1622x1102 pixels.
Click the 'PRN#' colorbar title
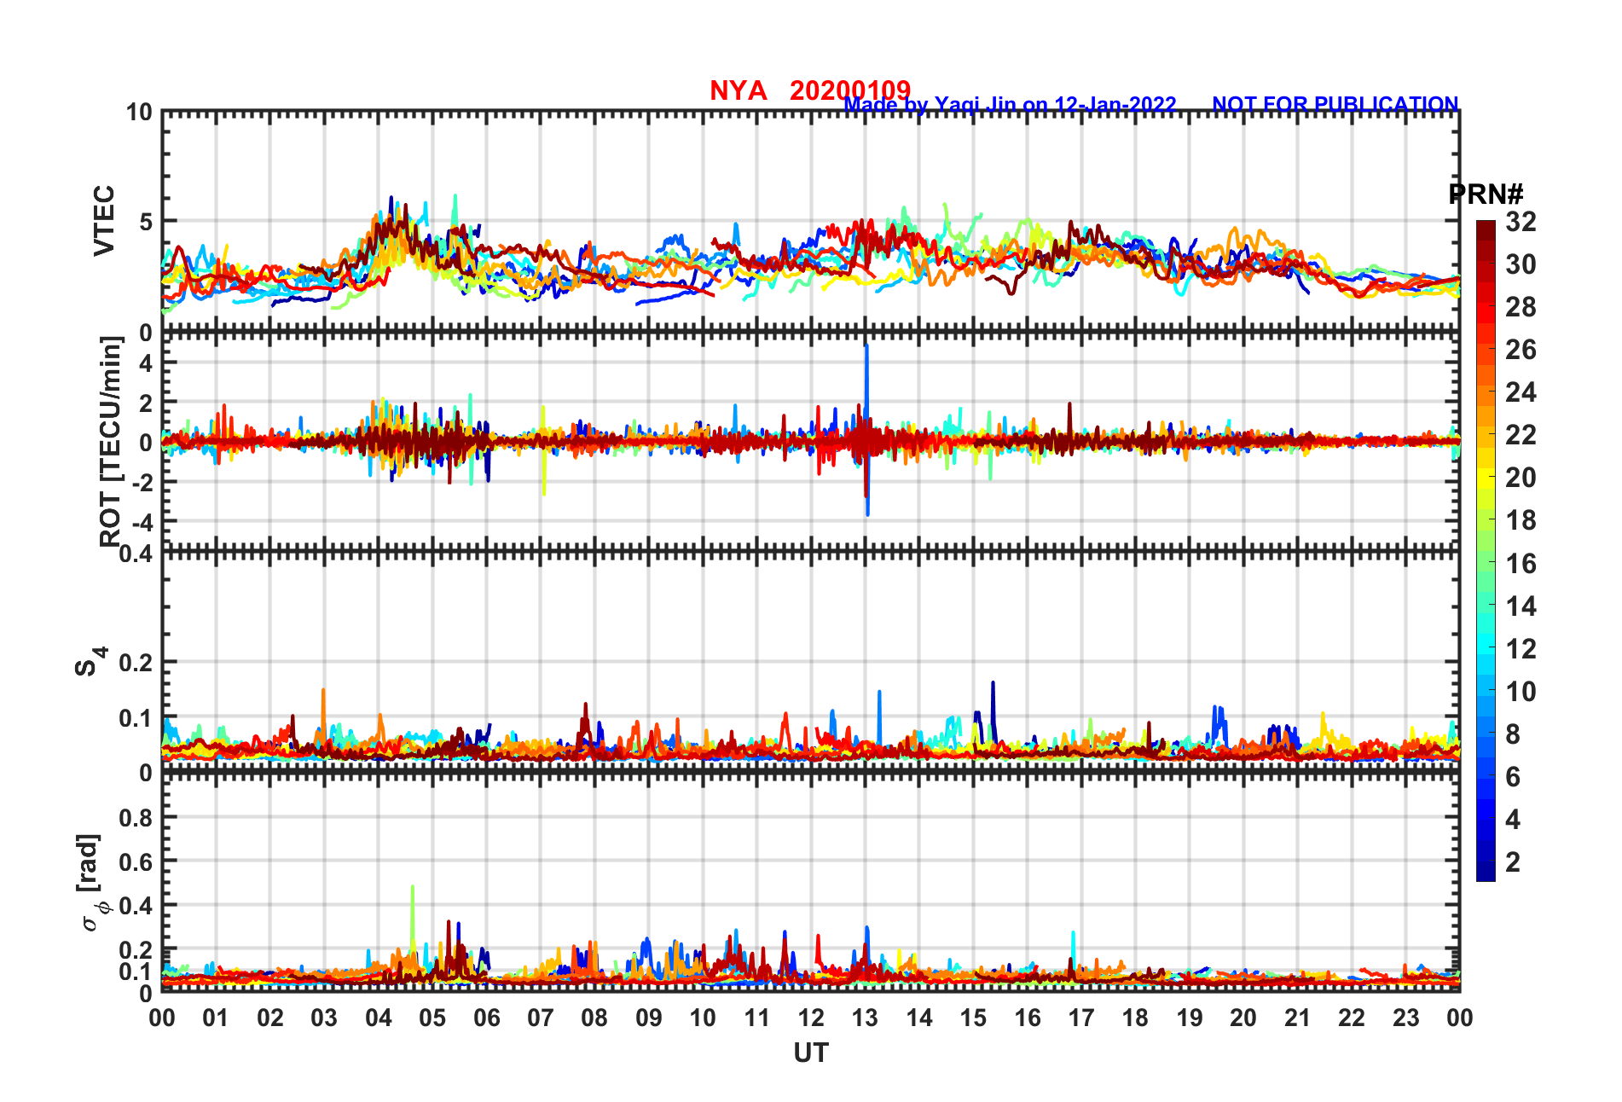coord(1486,194)
